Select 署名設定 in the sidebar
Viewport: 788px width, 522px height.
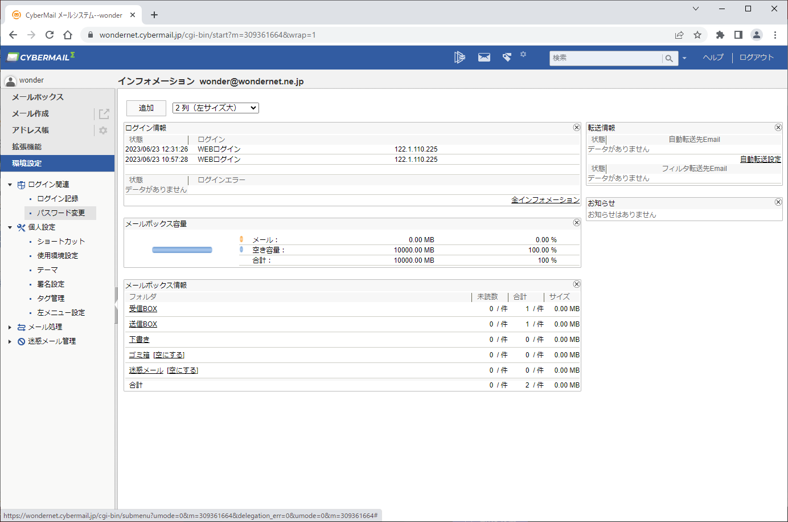coord(51,284)
